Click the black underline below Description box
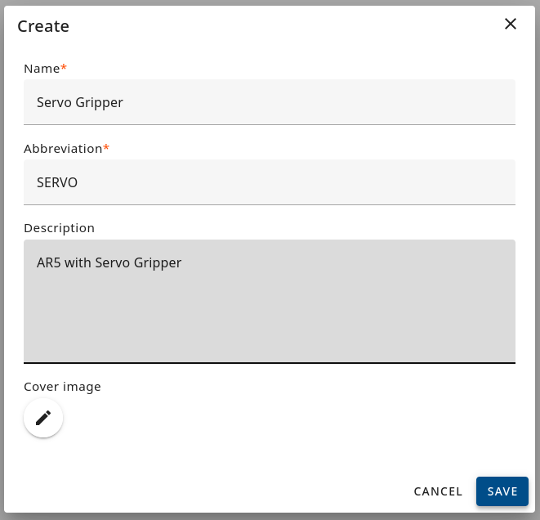Screen dimensions: 540x520 tap(270, 362)
